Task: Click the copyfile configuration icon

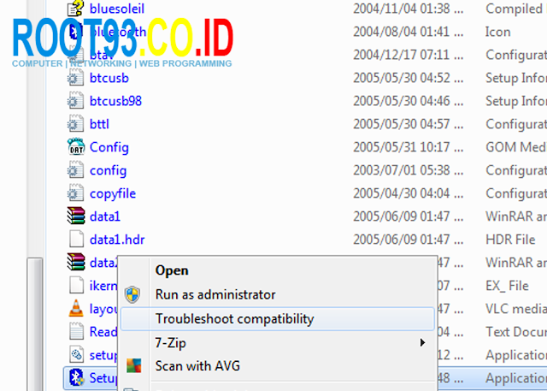Action: pyautogui.click(x=76, y=193)
